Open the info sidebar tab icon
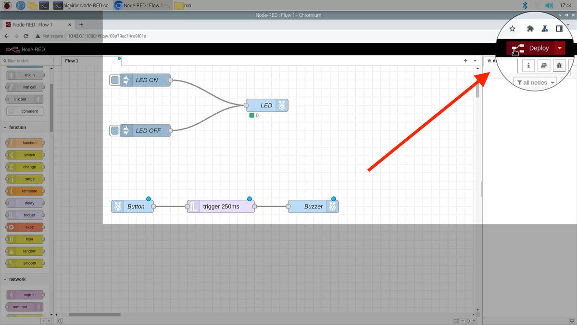This screenshot has height=325, width=577. [528, 65]
